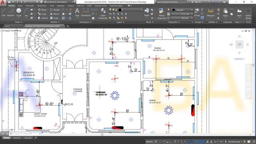Activate the Copy command
Image resolution: width=256 pixels, height=144 pixels.
(42, 14)
